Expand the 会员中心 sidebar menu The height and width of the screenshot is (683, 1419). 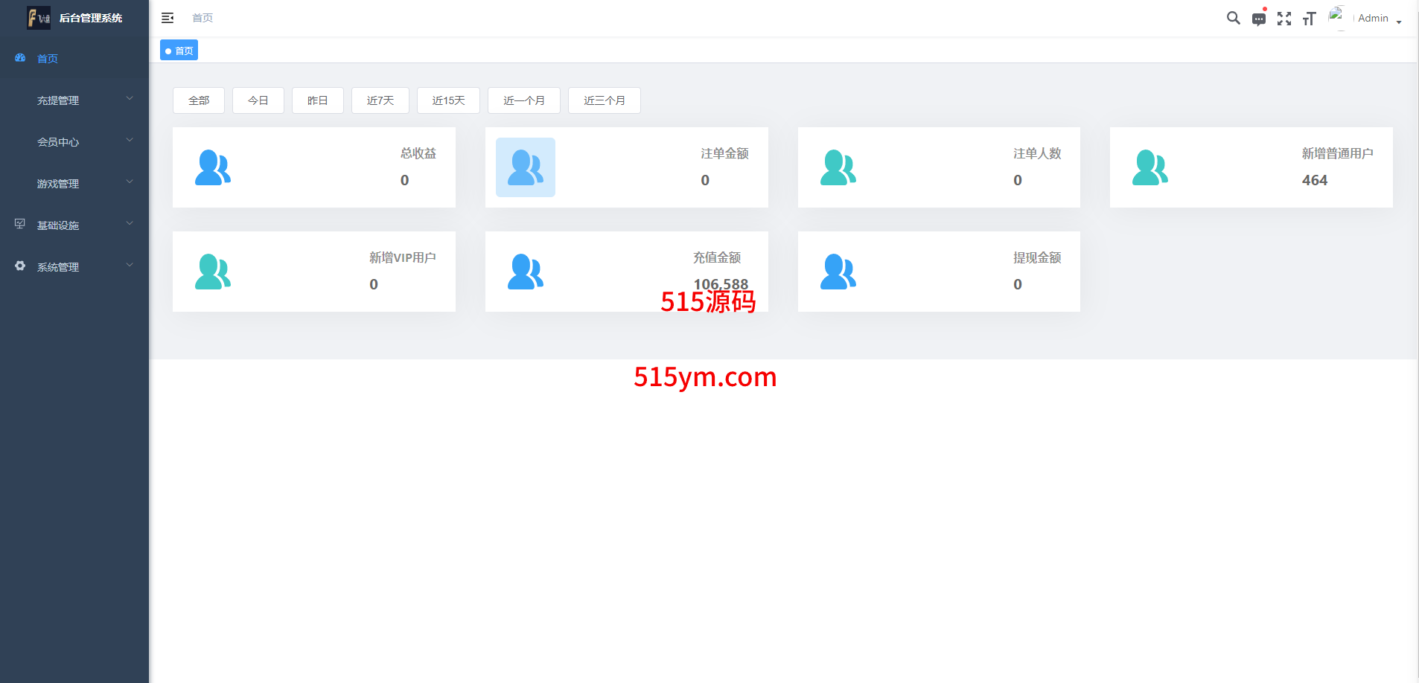(x=74, y=142)
